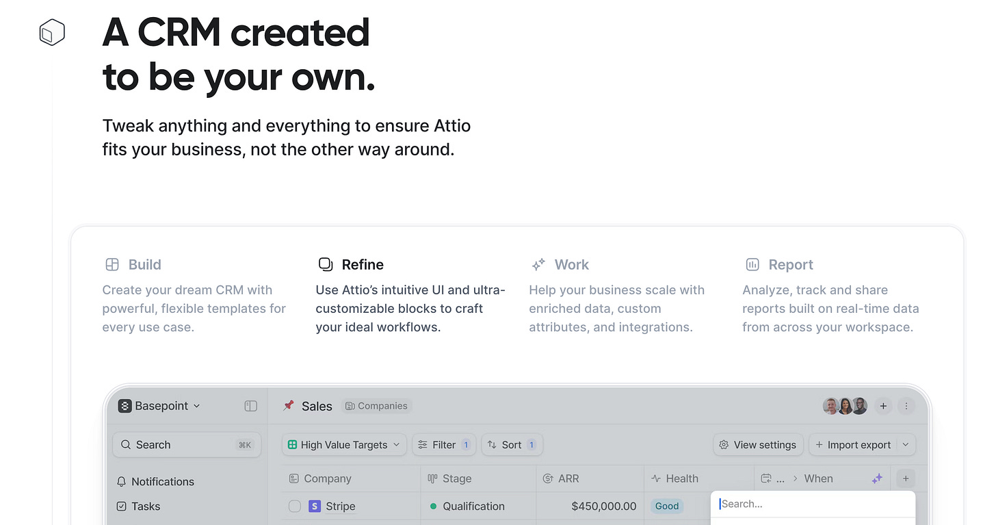Click the View settings gear icon
The height and width of the screenshot is (525, 996).
[724, 445]
